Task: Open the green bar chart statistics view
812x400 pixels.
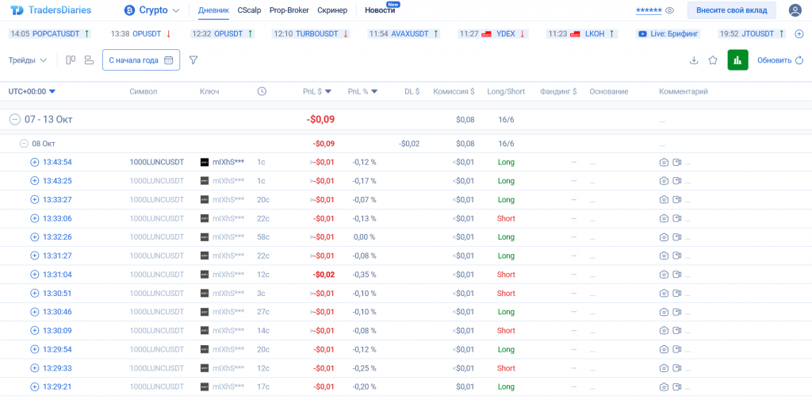Action: click(737, 60)
